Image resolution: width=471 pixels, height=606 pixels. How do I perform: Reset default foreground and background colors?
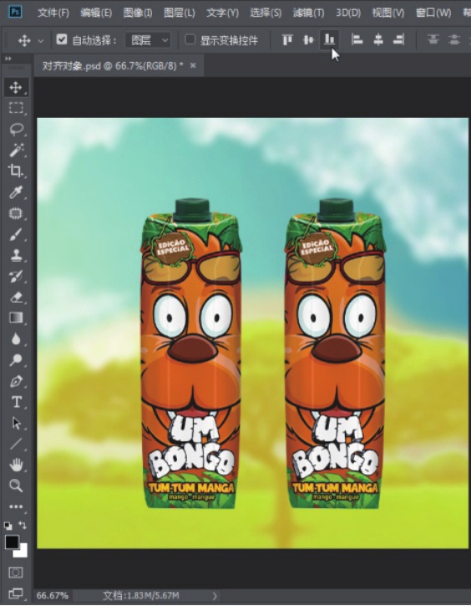[x=8, y=526]
